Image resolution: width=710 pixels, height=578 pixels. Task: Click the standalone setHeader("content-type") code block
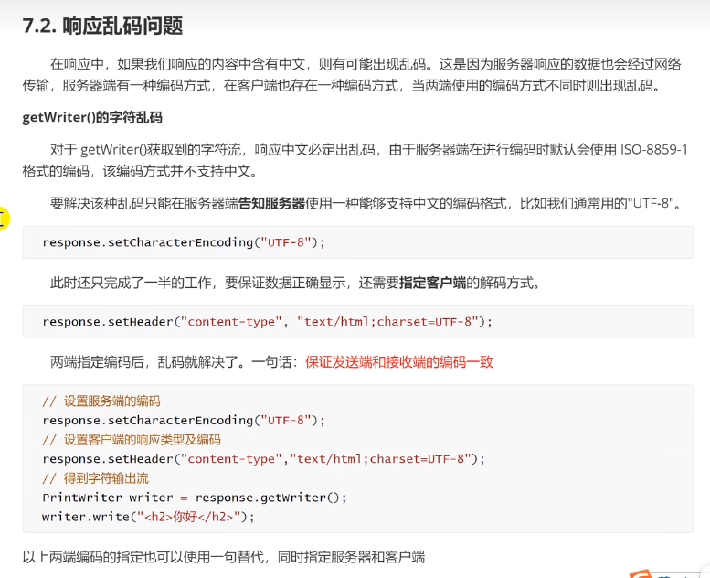point(357,322)
